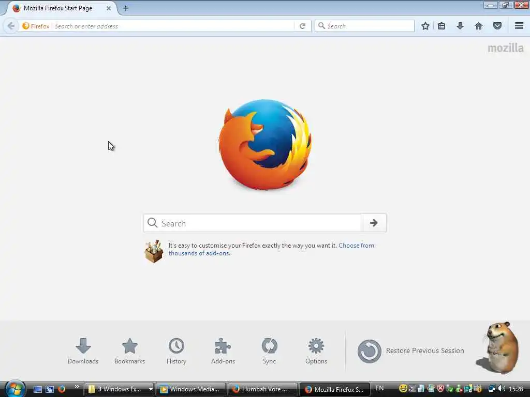Open History from the start page launcher
The image size is (530, 397).
(176, 351)
